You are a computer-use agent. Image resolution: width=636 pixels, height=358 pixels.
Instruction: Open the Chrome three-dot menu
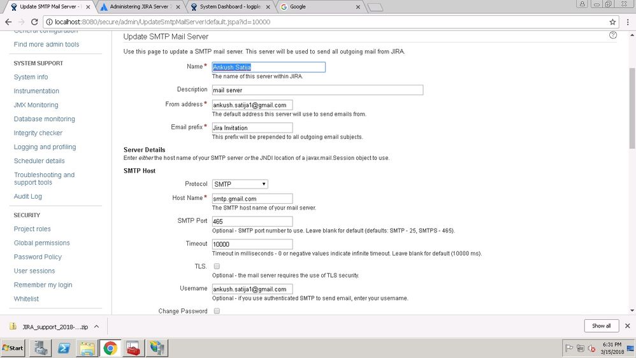pos(628,22)
